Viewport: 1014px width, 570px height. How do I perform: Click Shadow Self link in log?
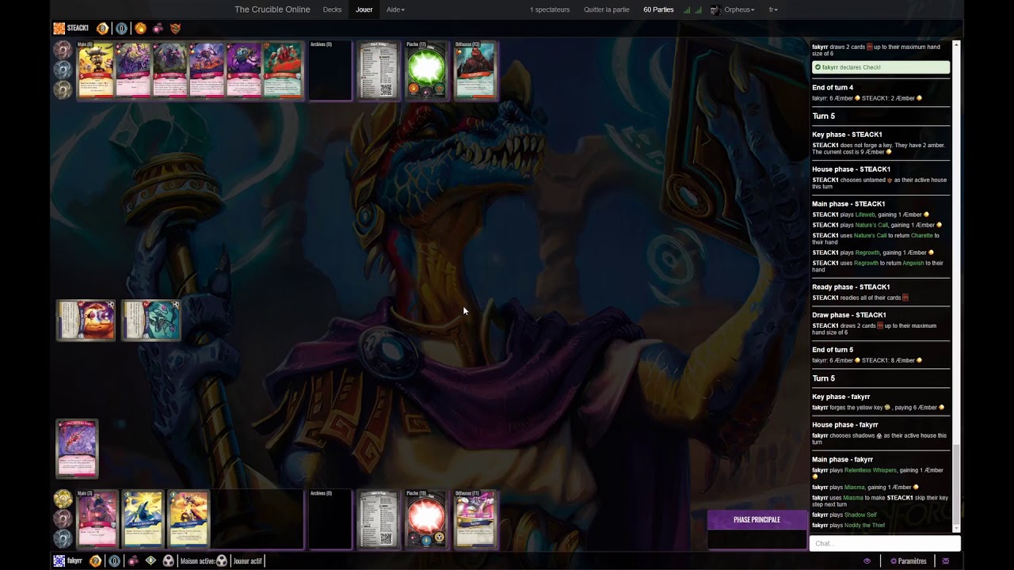point(860,515)
